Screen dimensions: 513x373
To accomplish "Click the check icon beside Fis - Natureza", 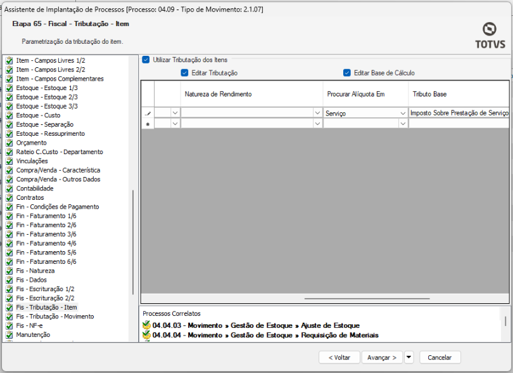I will [9, 271].
